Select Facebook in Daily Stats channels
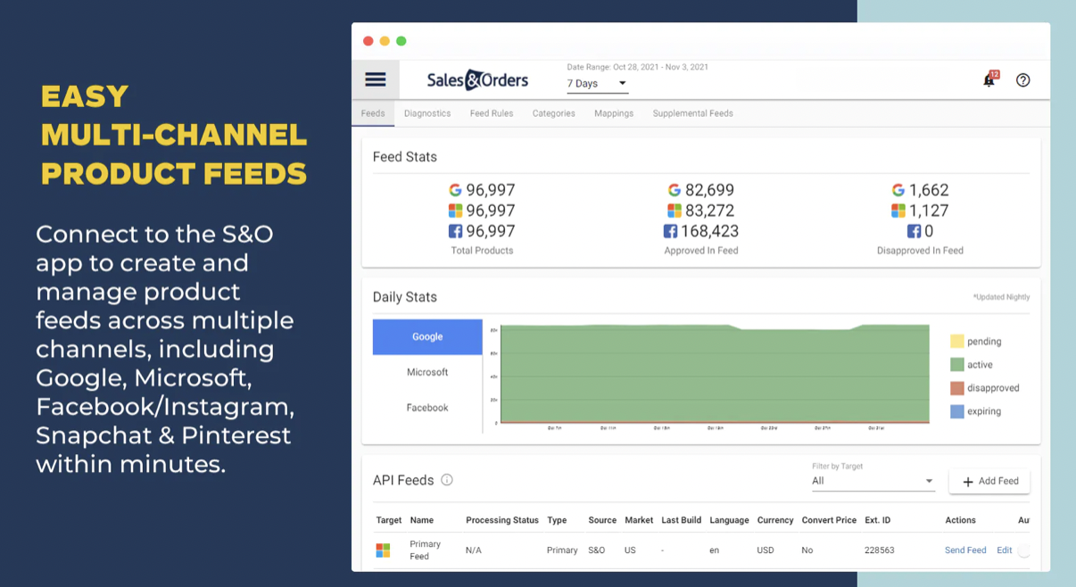Screen dimensions: 1076x587 click(x=427, y=408)
